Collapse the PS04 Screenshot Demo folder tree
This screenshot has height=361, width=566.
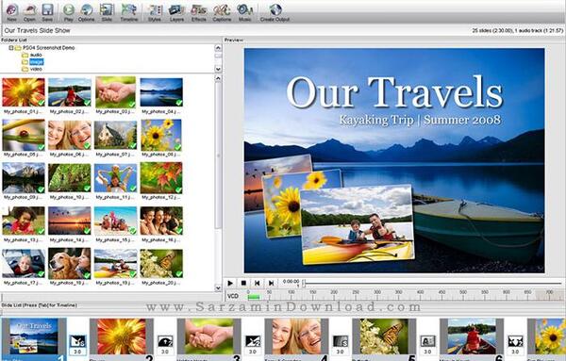pyautogui.click(x=10, y=48)
